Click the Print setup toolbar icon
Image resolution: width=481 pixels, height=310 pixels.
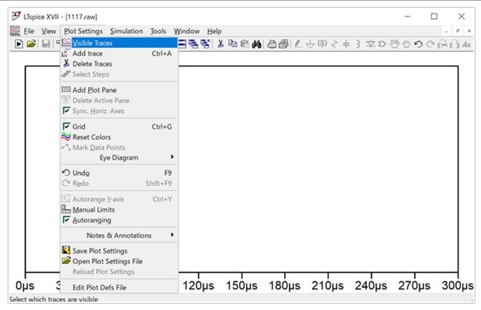tap(283, 44)
